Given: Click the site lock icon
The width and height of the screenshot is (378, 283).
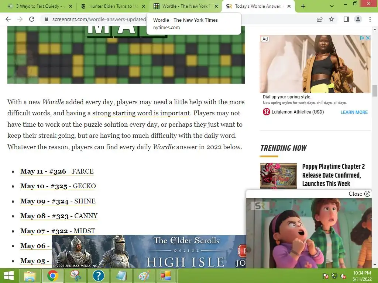Looking at the screenshot, I should [x=47, y=19].
